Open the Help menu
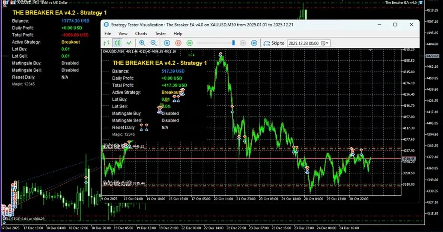The width and height of the screenshot is (443, 232). pos(178,33)
